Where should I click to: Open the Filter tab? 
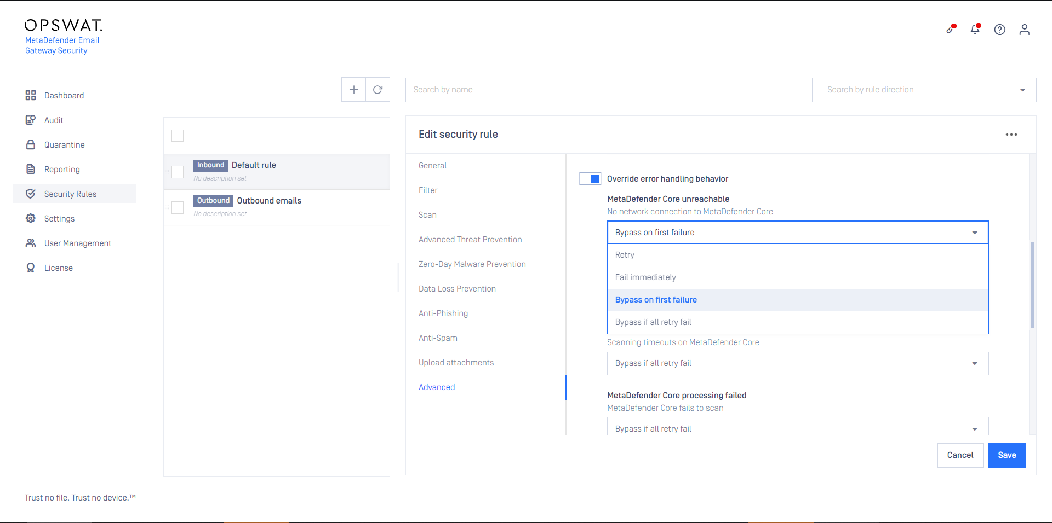point(428,190)
